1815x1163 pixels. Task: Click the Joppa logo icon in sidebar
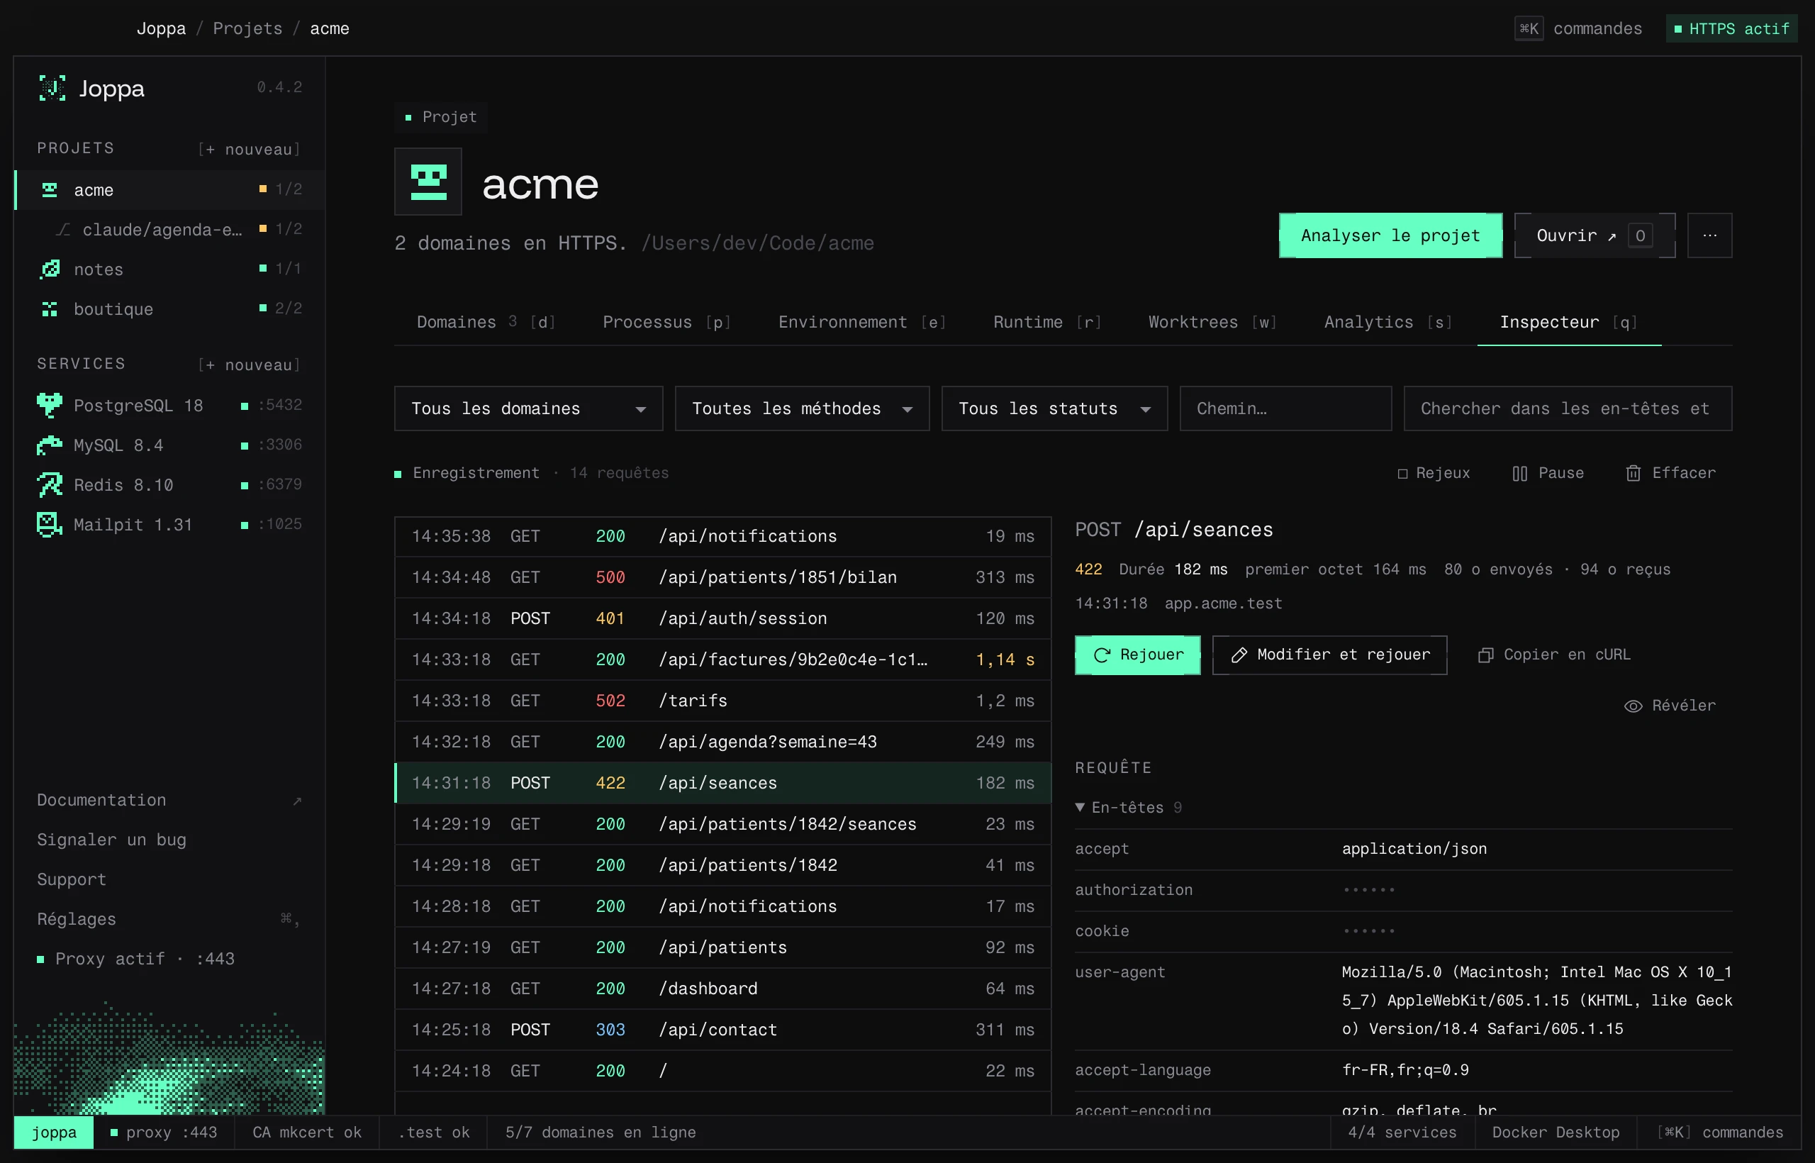(x=52, y=89)
